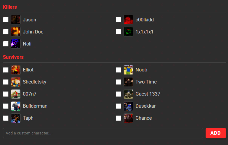Viewport: 228px width, 145px height.
Task: Click the Taph character icon
Action: [x=16, y=118]
